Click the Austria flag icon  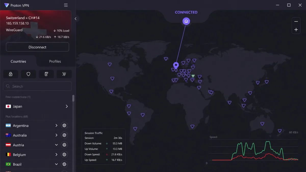click(x=8, y=145)
